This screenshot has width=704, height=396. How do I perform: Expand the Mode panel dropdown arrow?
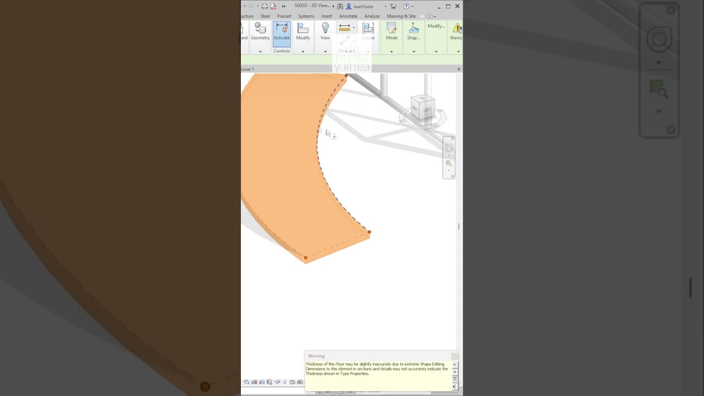392,52
